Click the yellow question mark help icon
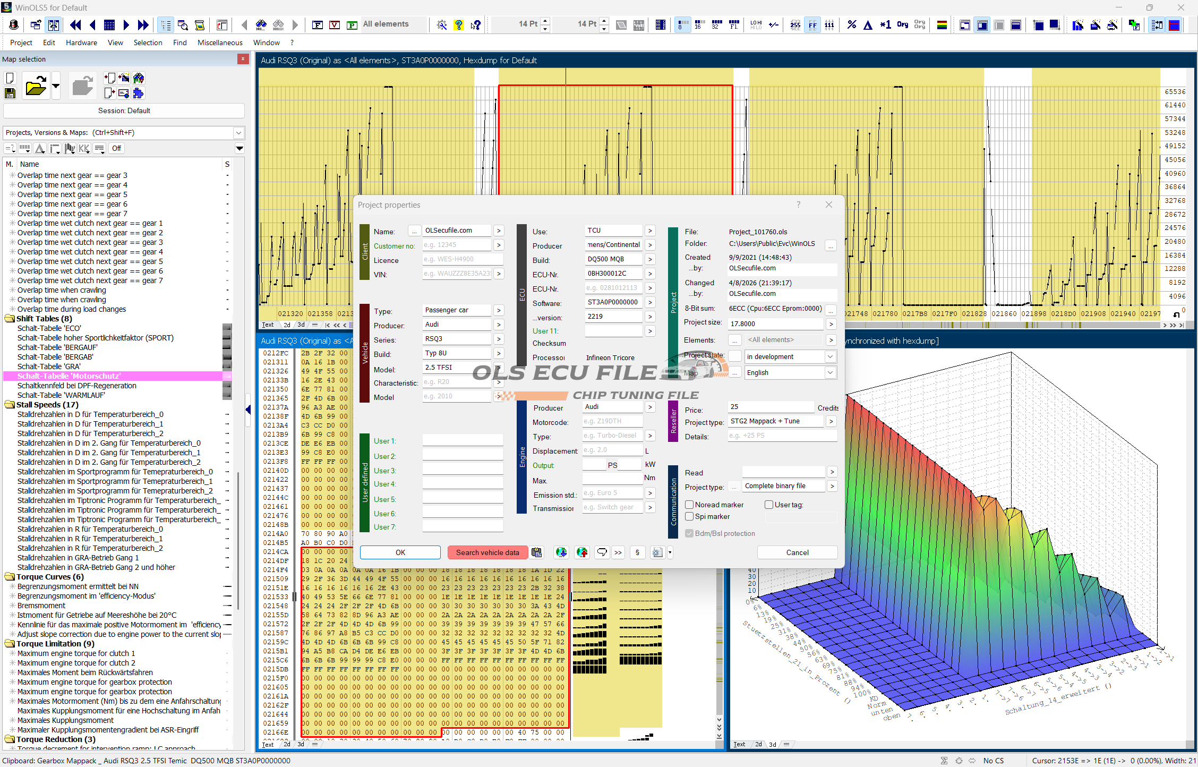This screenshot has height=767, width=1198. pos(459,25)
